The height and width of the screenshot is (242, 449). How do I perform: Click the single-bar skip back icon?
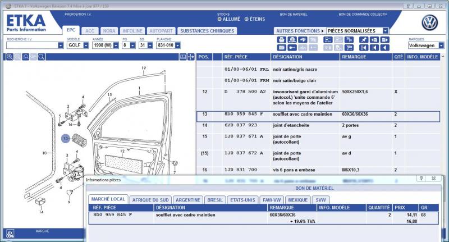[374, 48]
